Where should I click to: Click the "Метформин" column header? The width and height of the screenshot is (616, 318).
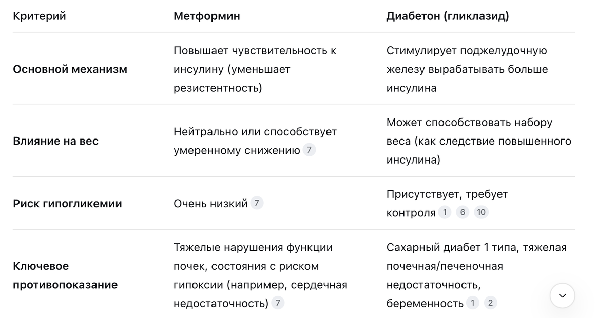pos(207,16)
